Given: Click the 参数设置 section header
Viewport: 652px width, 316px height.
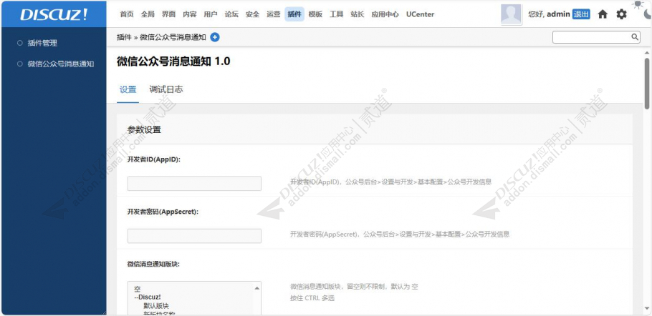Looking at the screenshot, I should (x=144, y=130).
